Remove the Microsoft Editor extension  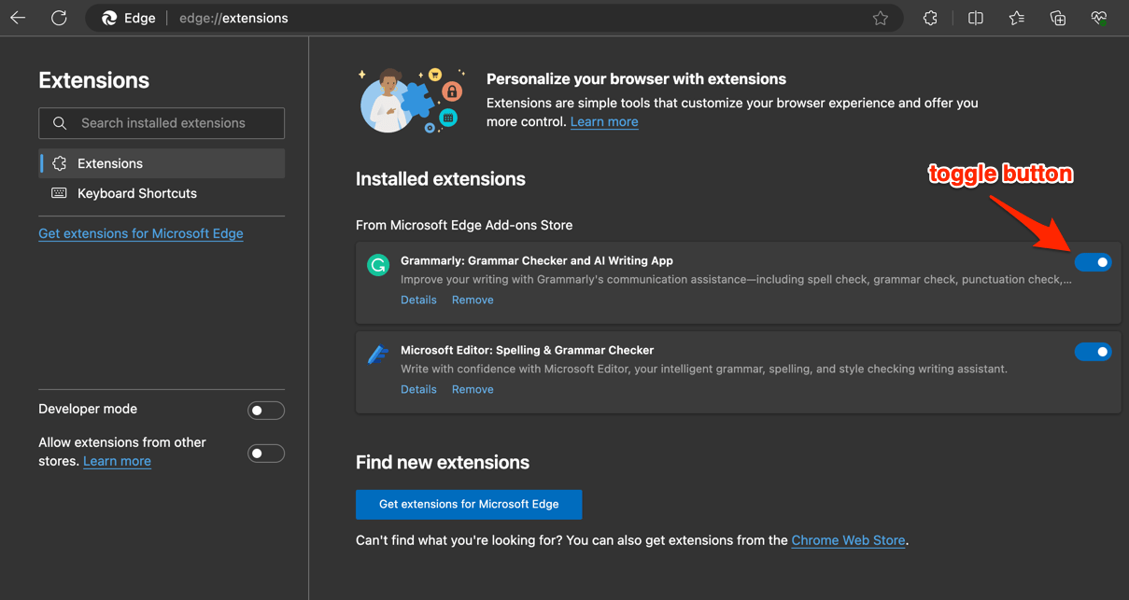(473, 389)
